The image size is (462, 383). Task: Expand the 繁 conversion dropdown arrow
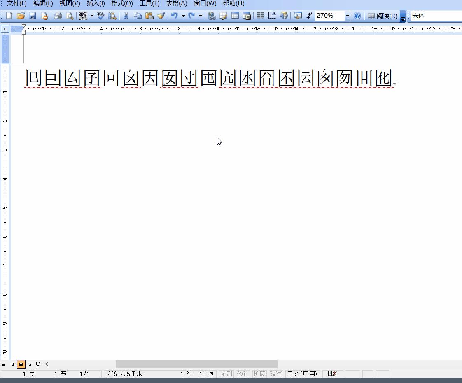tap(92, 16)
